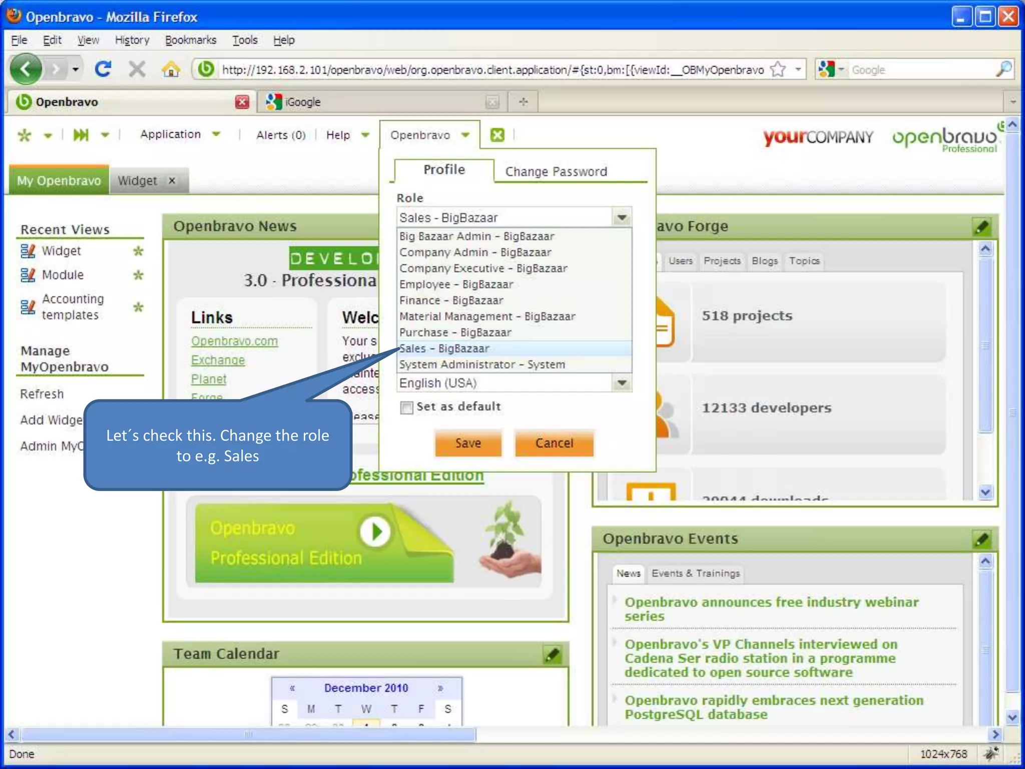Image resolution: width=1025 pixels, height=769 pixels.
Task: Open the Role combo box arrow
Action: [x=622, y=218]
